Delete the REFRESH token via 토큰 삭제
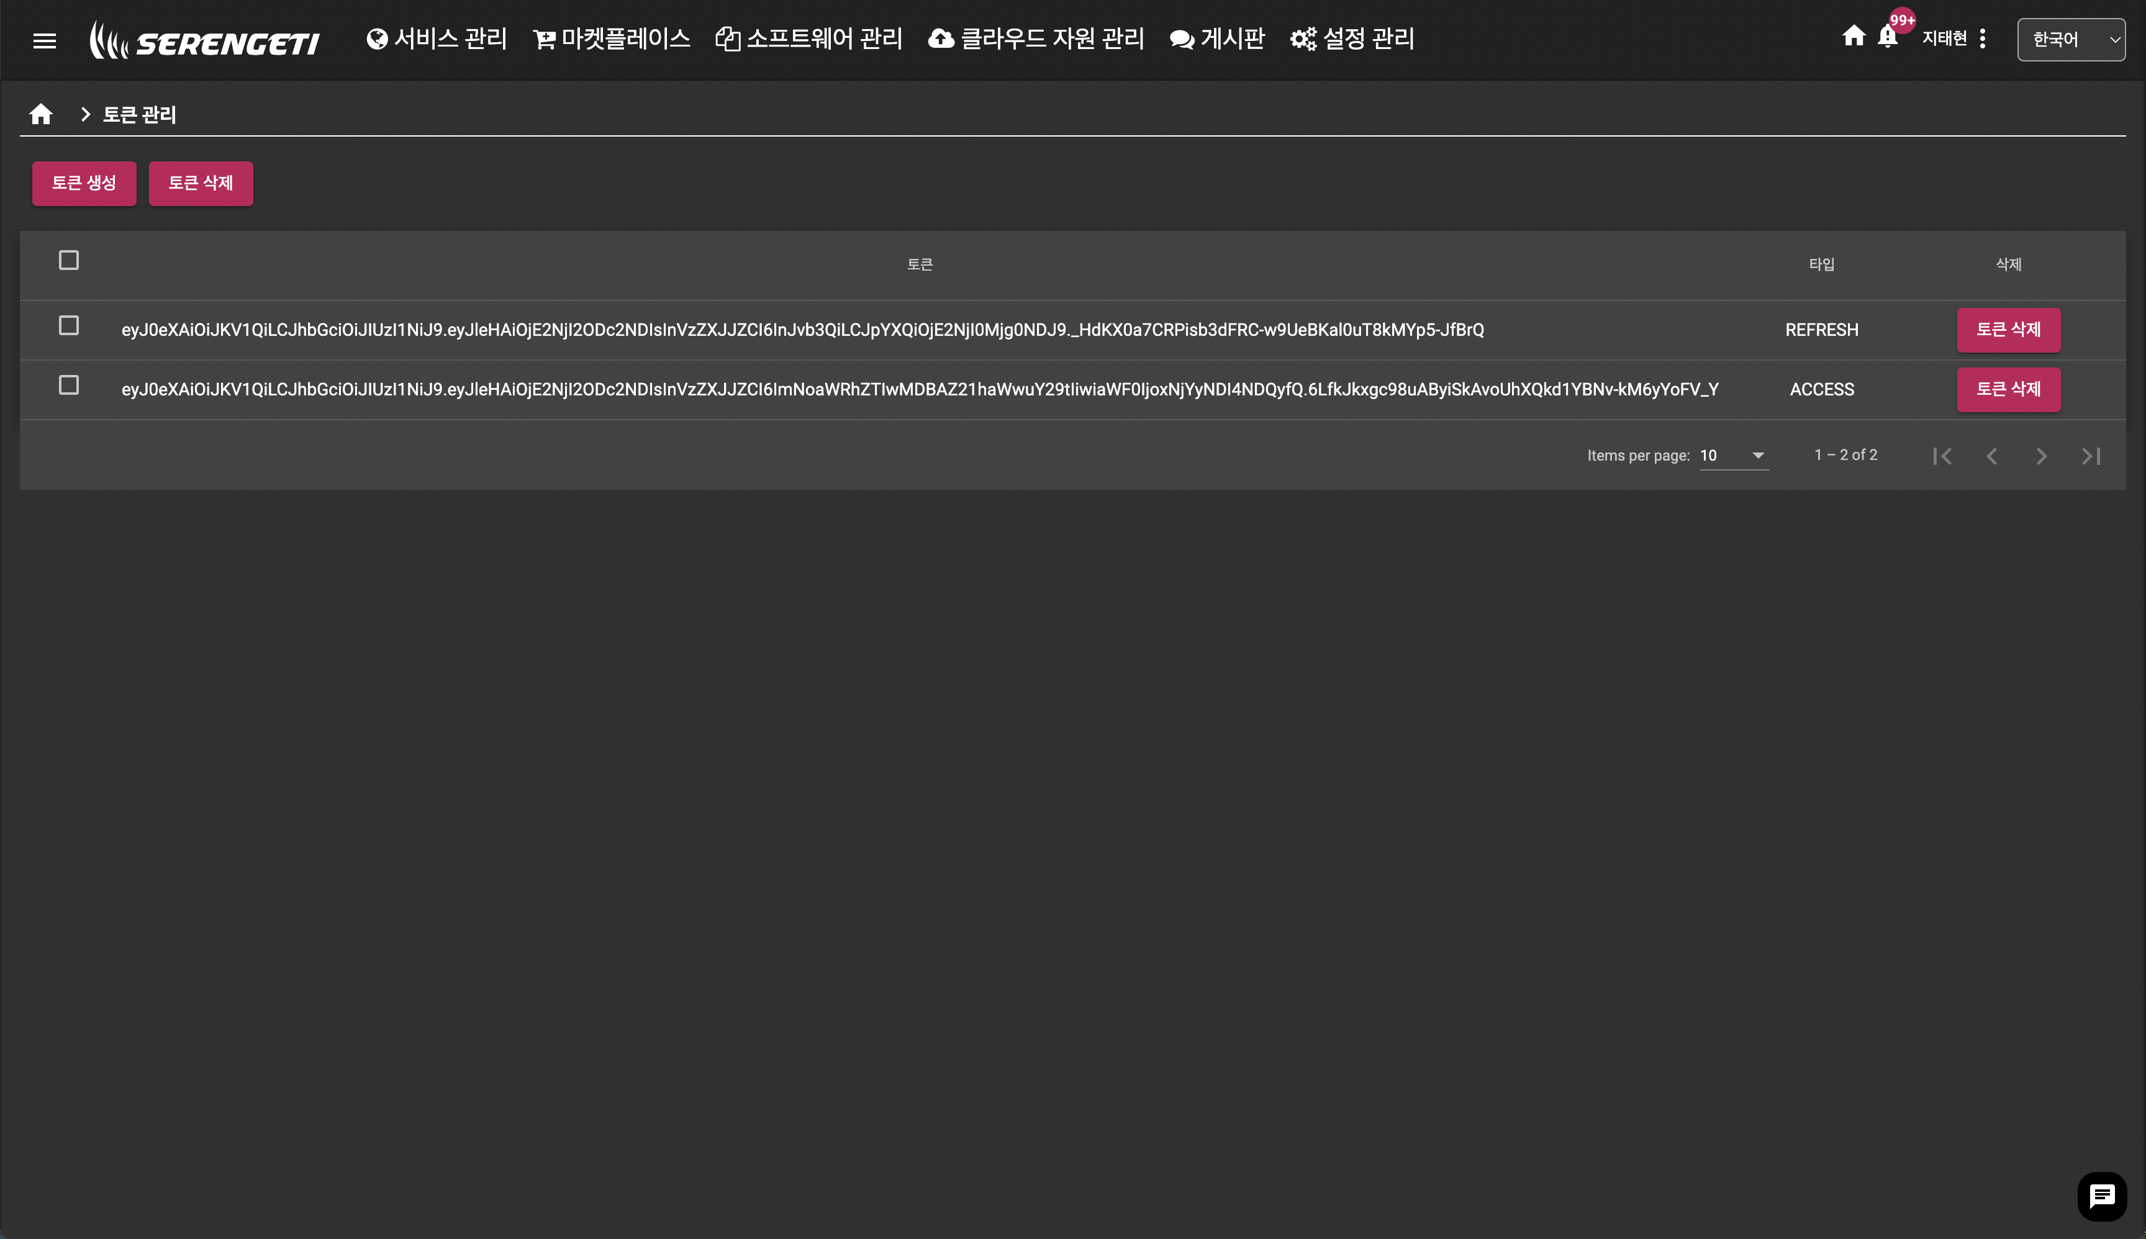Viewport: 2146px width, 1239px height. [x=2008, y=330]
